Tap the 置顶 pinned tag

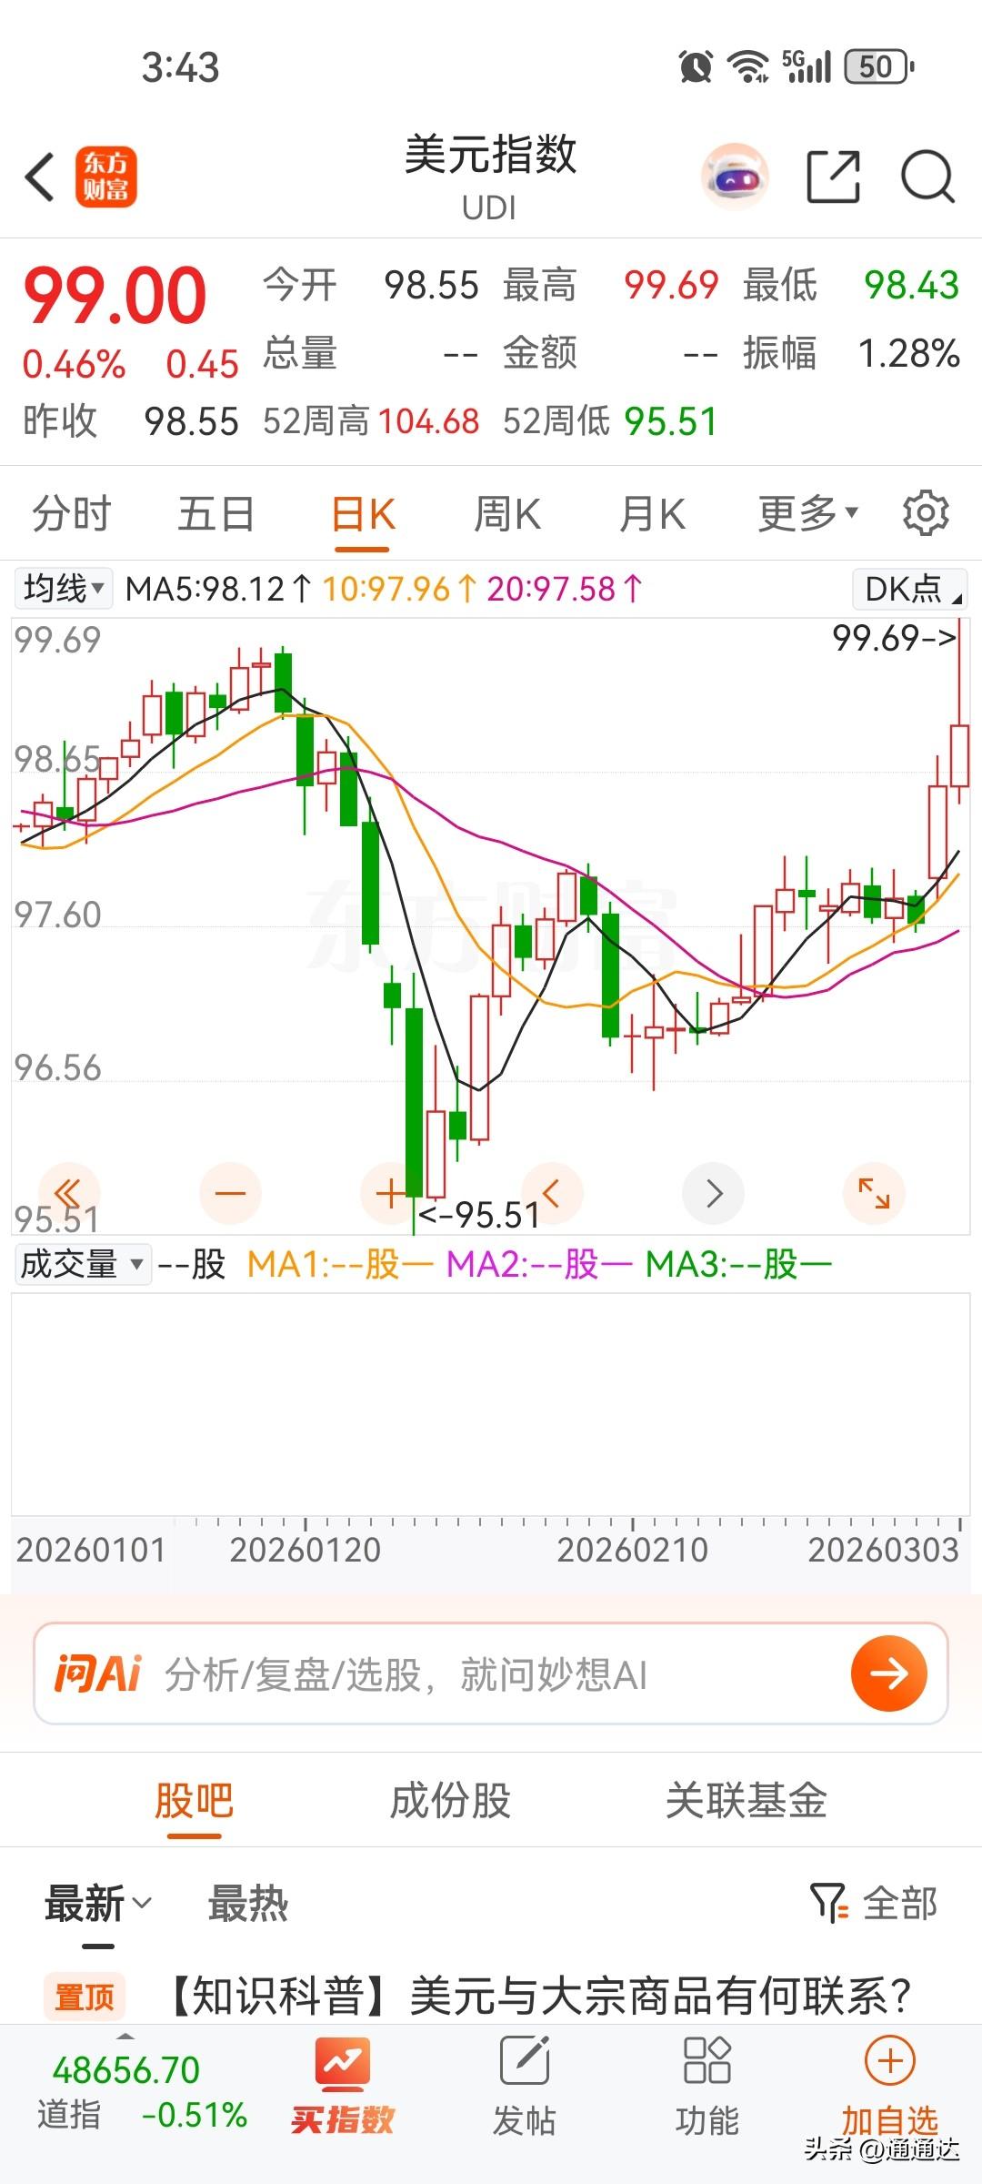point(85,1997)
